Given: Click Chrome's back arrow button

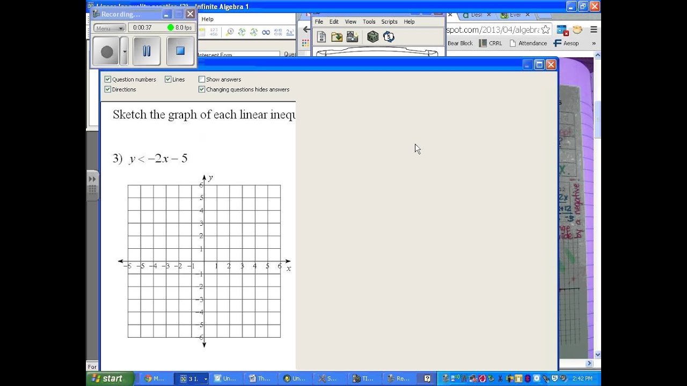Looking at the screenshot, I should click(x=306, y=30).
